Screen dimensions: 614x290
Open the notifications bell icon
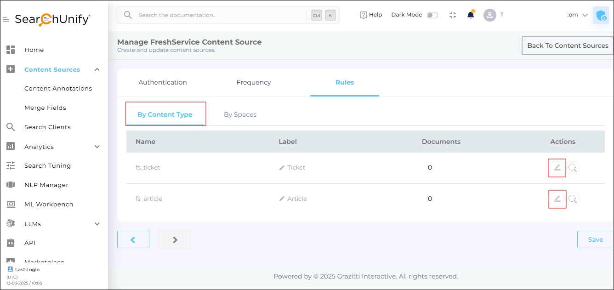pyautogui.click(x=471, y=15)
